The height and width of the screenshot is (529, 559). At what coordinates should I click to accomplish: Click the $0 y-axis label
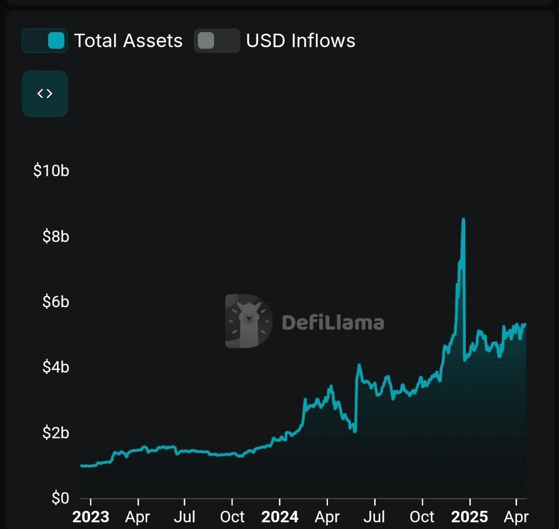click(x=61, y=498)
